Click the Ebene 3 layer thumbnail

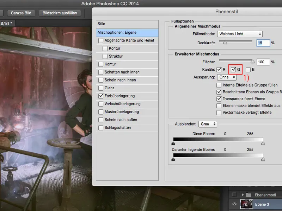pyautogui.click(x=246, y=204)
